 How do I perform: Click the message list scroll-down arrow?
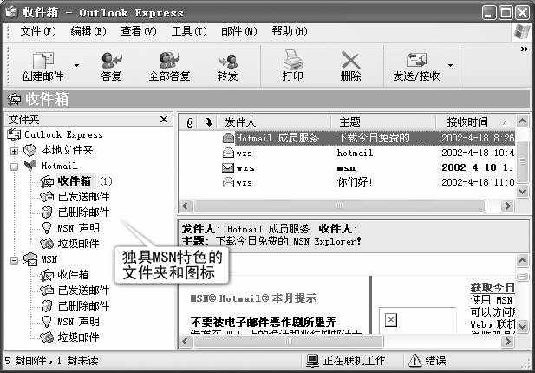coord(522,192)
